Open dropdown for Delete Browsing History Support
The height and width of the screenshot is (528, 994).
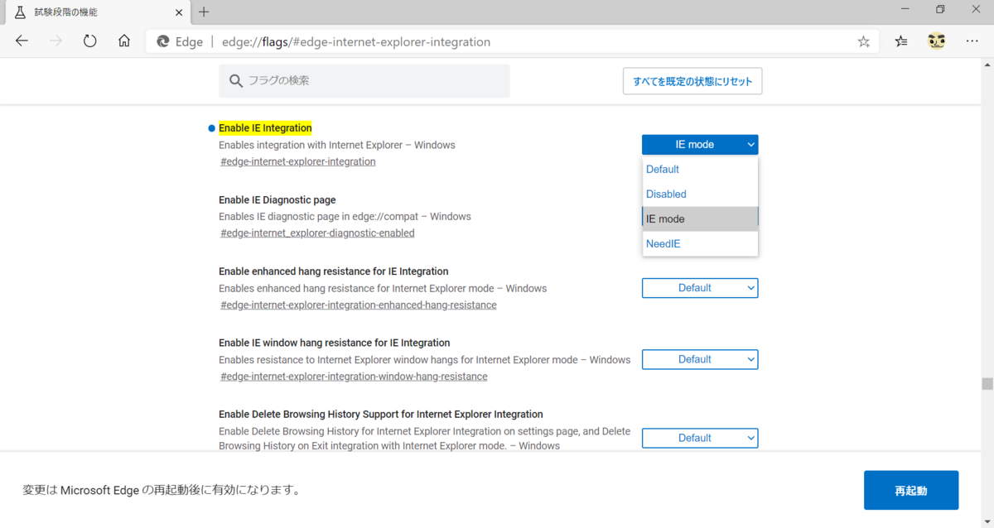point(700,438)
